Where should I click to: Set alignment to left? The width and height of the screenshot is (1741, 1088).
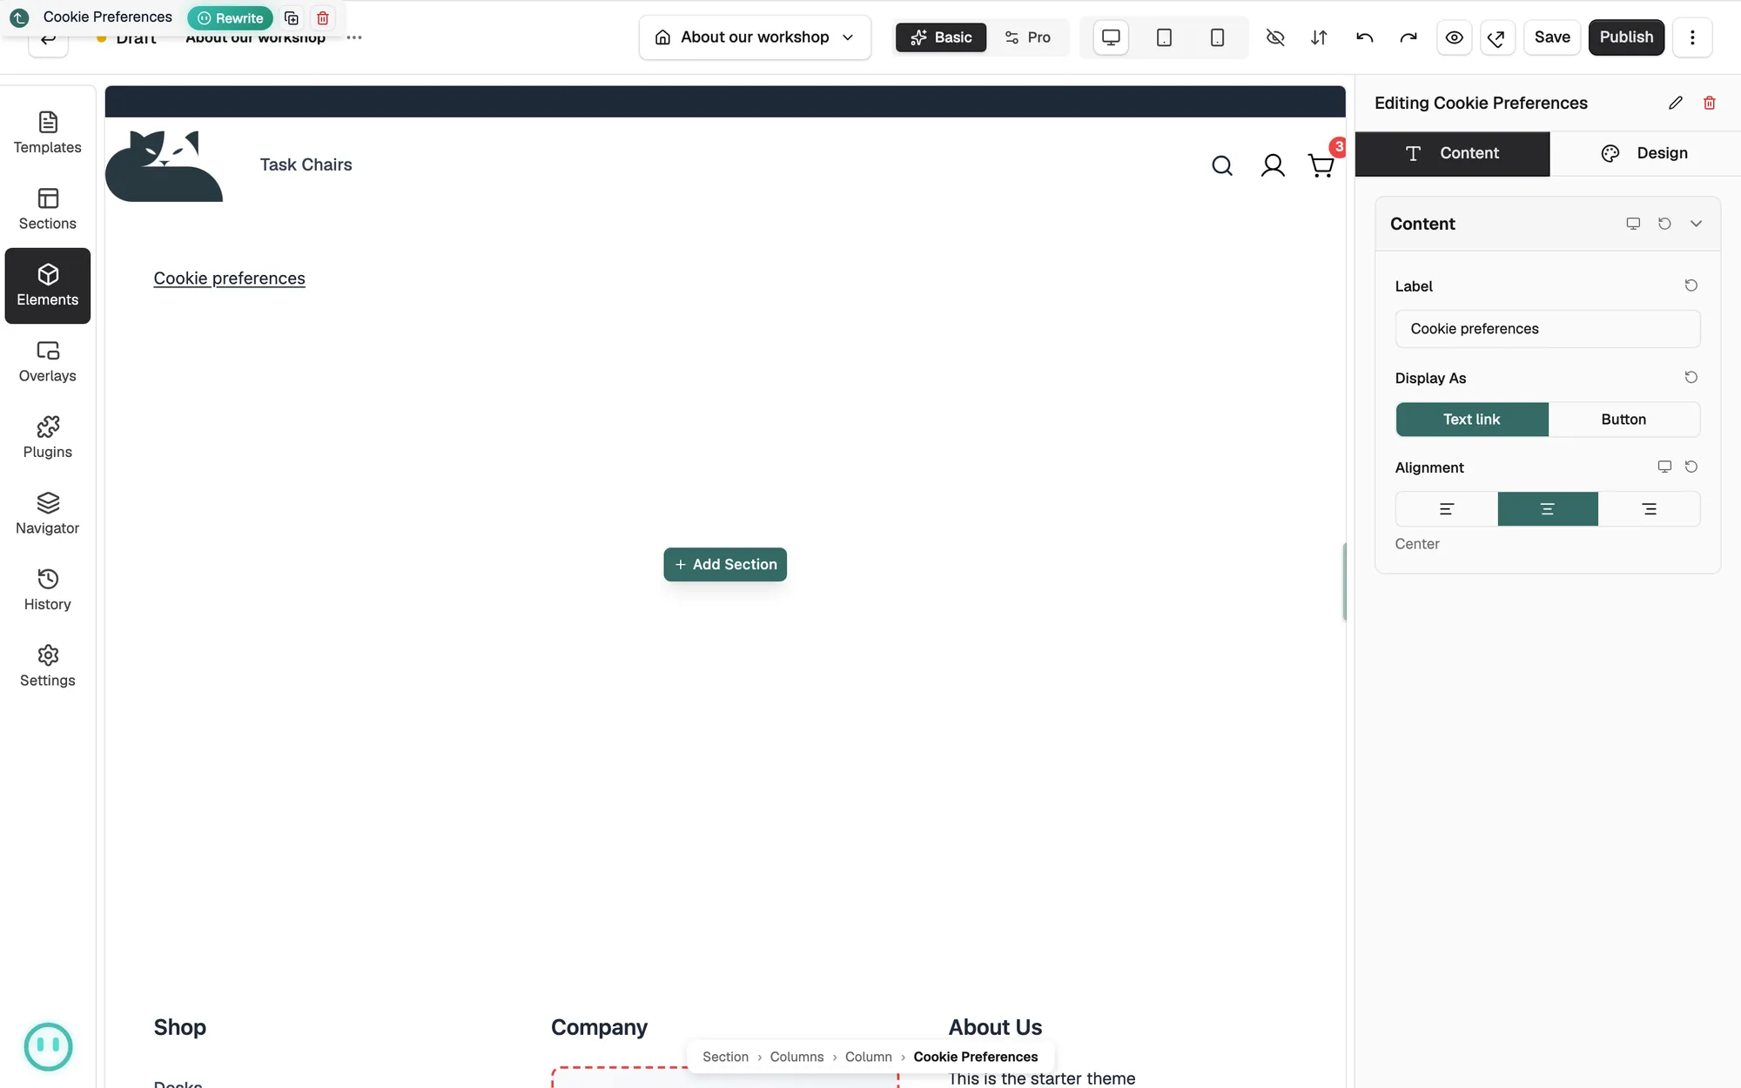click(x=1447, y=509)
